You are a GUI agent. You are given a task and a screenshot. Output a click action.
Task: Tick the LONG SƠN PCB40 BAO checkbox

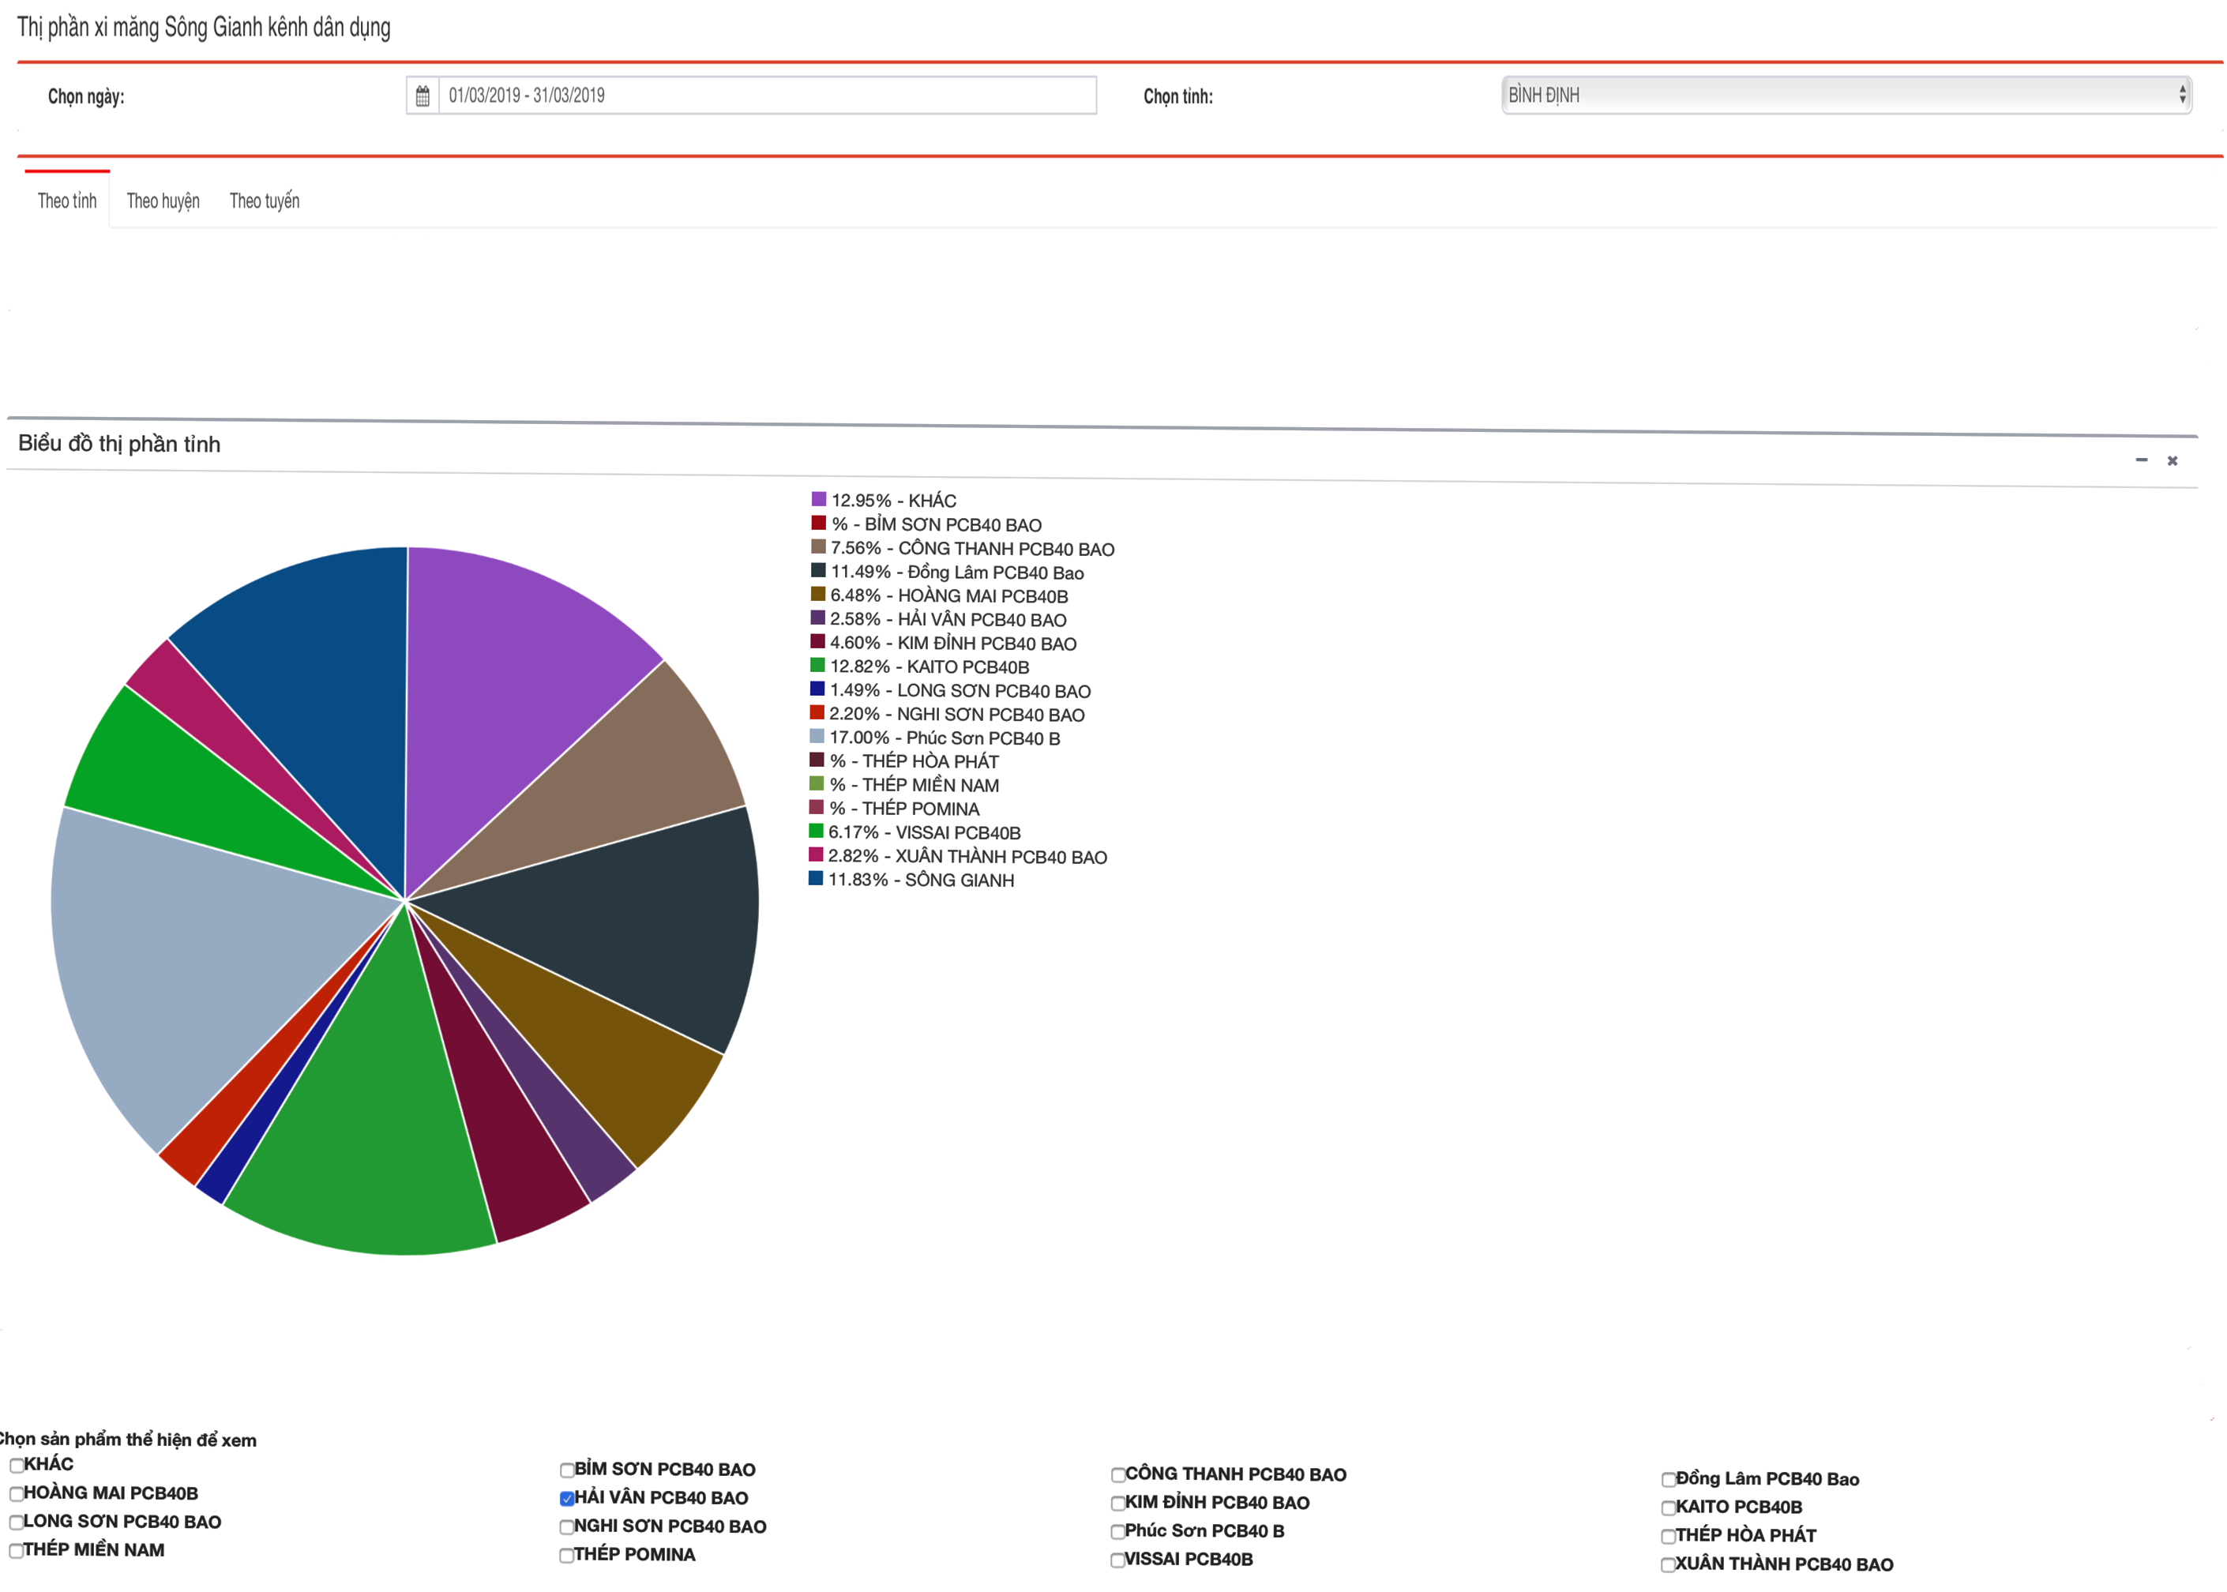[x=17, y=1522]
